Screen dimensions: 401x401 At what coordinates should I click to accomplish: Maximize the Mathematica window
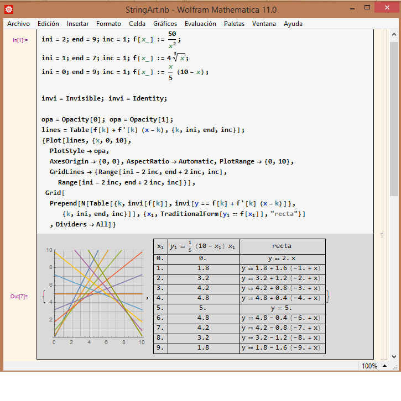click(367, 8)
